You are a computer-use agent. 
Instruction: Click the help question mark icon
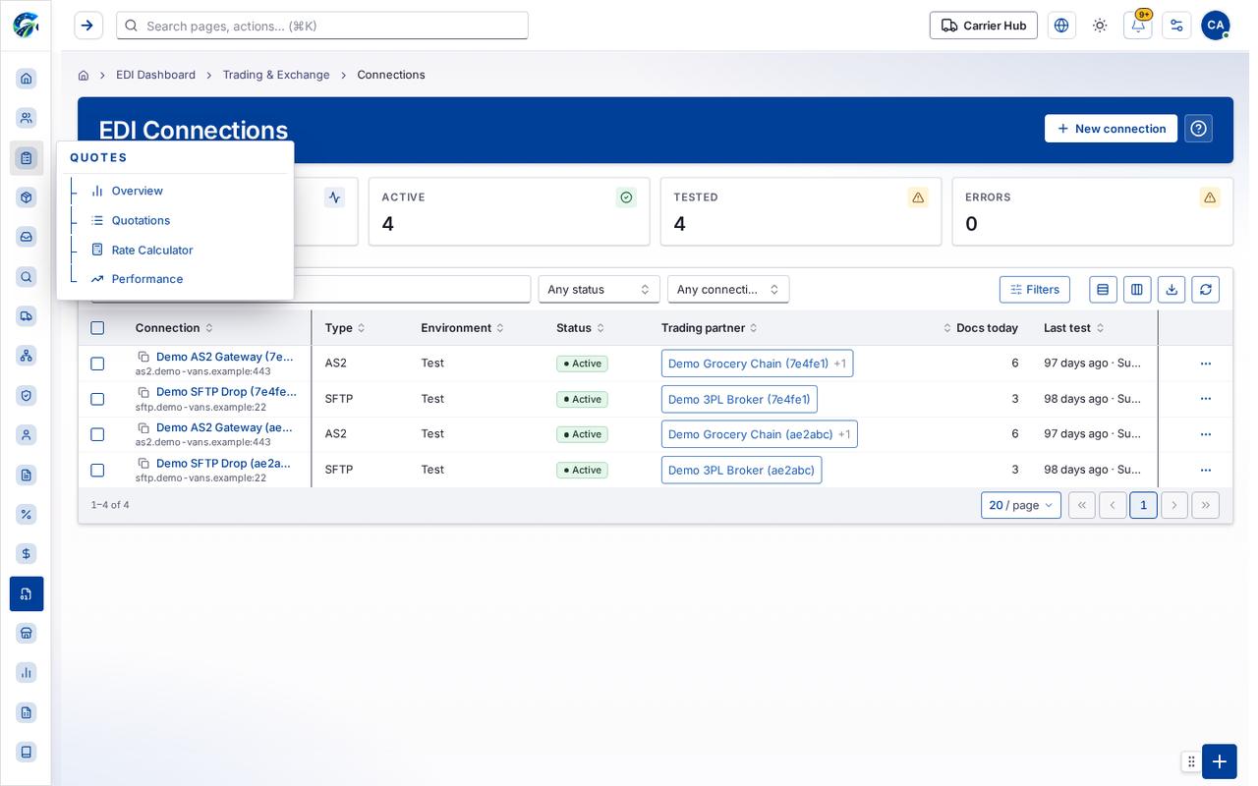pos(1198,129)
